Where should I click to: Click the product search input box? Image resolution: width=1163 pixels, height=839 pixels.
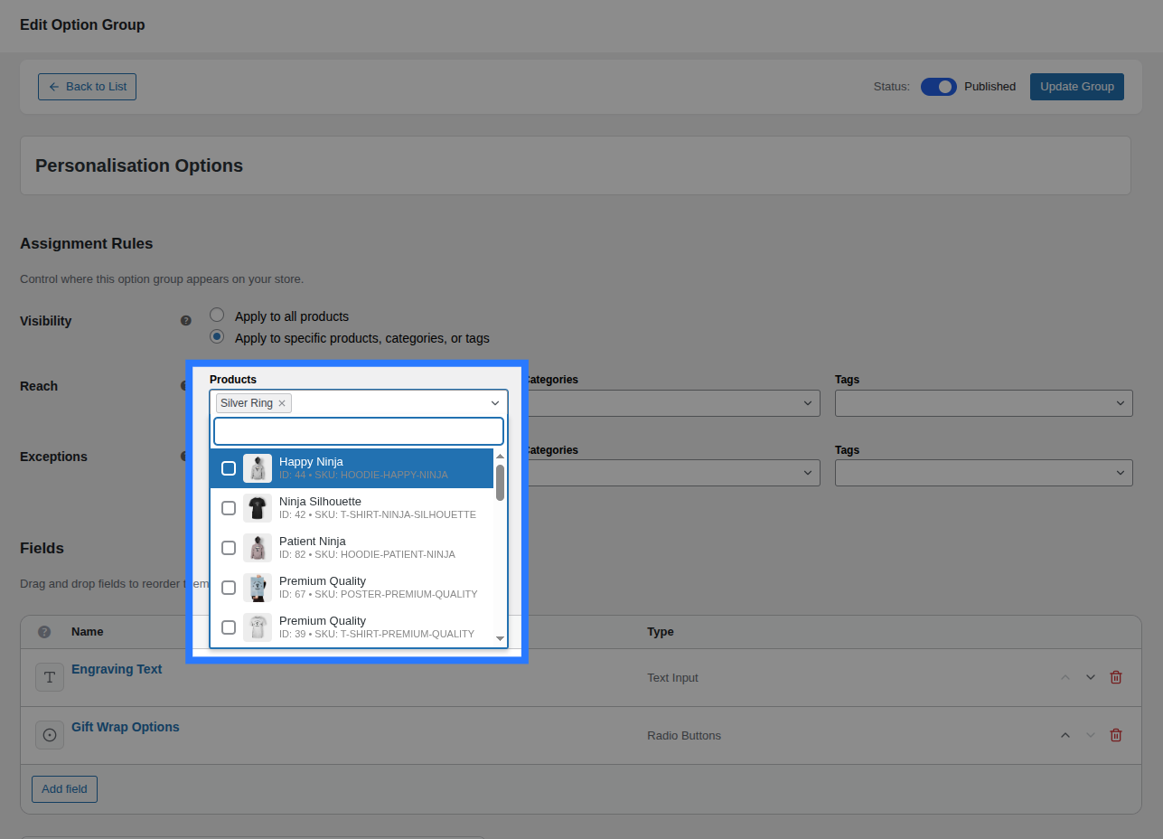(x=359, y=431)
